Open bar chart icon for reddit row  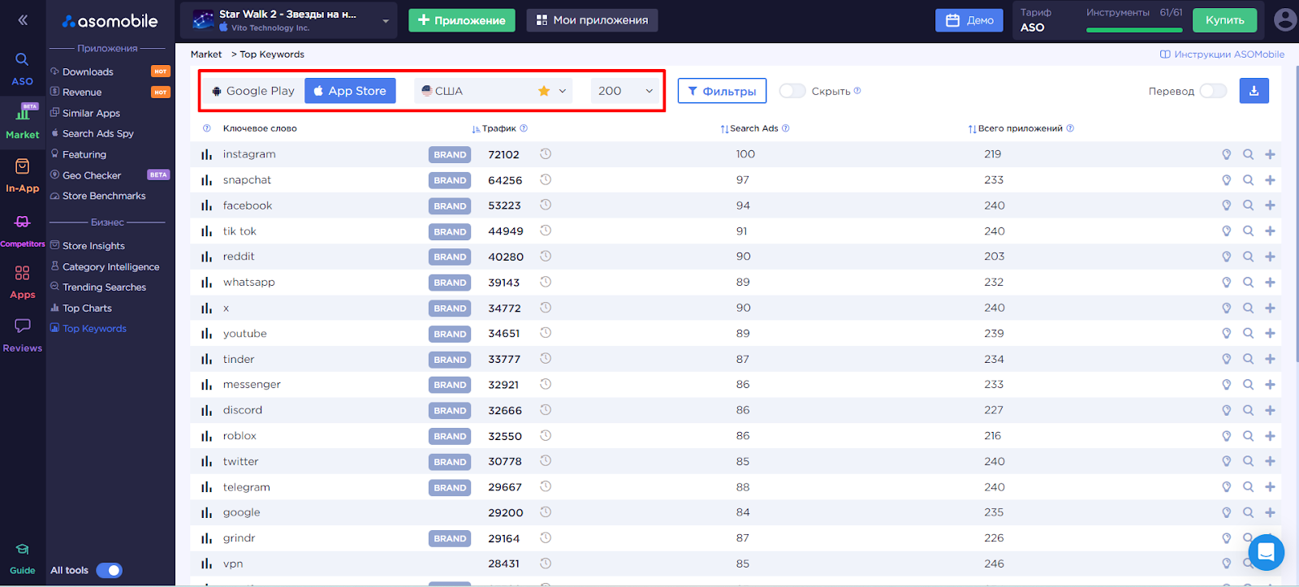tap(206, 257)
